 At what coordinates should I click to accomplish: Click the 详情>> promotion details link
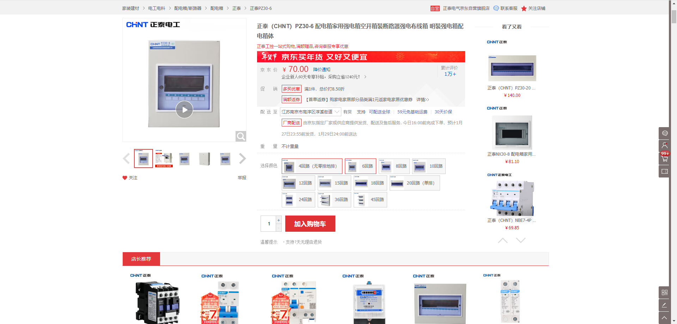tap(423, 100)
